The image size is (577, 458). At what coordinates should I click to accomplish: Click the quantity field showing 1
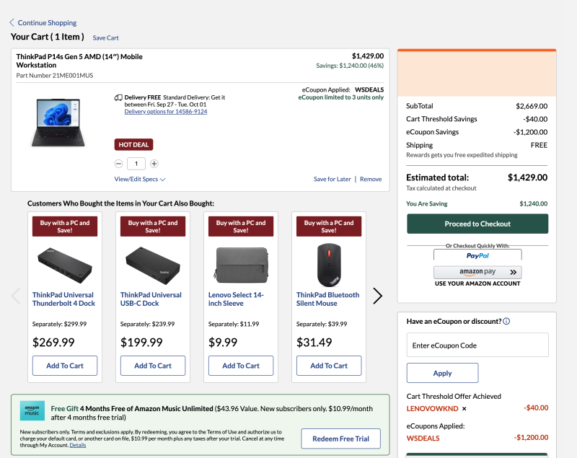[x=136, y=164]
